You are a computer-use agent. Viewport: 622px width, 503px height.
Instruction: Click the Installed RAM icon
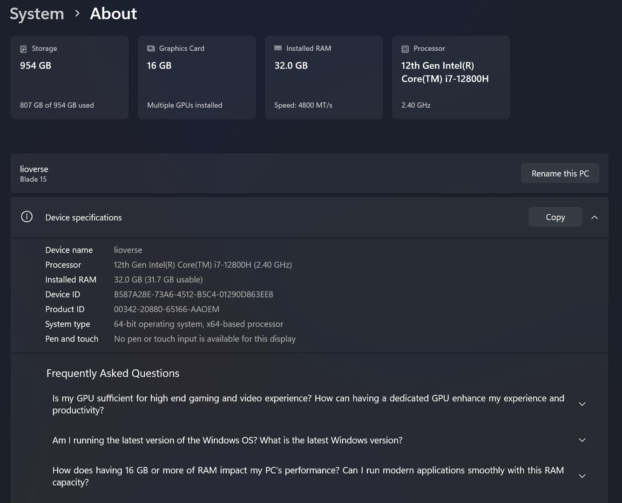point(278,48)
